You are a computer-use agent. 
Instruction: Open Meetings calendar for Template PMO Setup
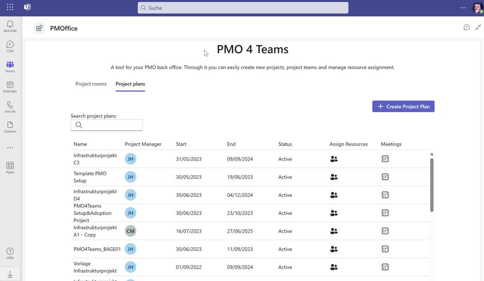pyautogui.click(x=385, y=177)
